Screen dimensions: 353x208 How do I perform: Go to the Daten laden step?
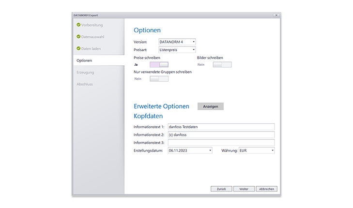[x=91, y=48]
